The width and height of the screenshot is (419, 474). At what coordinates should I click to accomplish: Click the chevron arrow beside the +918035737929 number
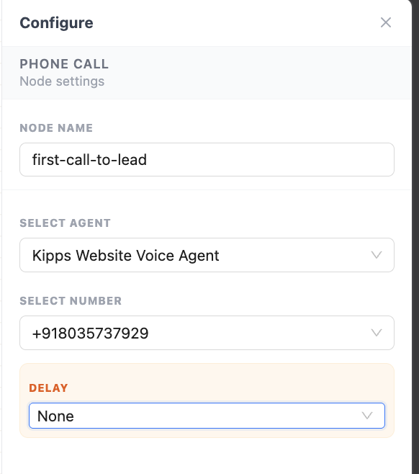click(377, 333)
